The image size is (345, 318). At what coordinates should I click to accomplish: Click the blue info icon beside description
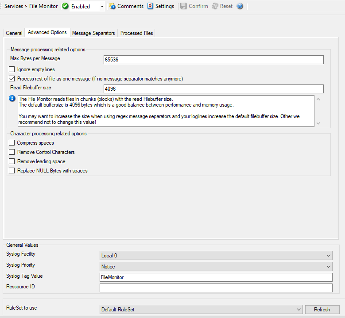point(12,99)
